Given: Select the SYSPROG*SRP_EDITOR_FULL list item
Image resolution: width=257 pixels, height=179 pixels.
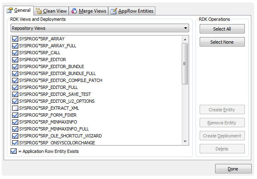Looking at the screenshot, I should tap(48, 87).
